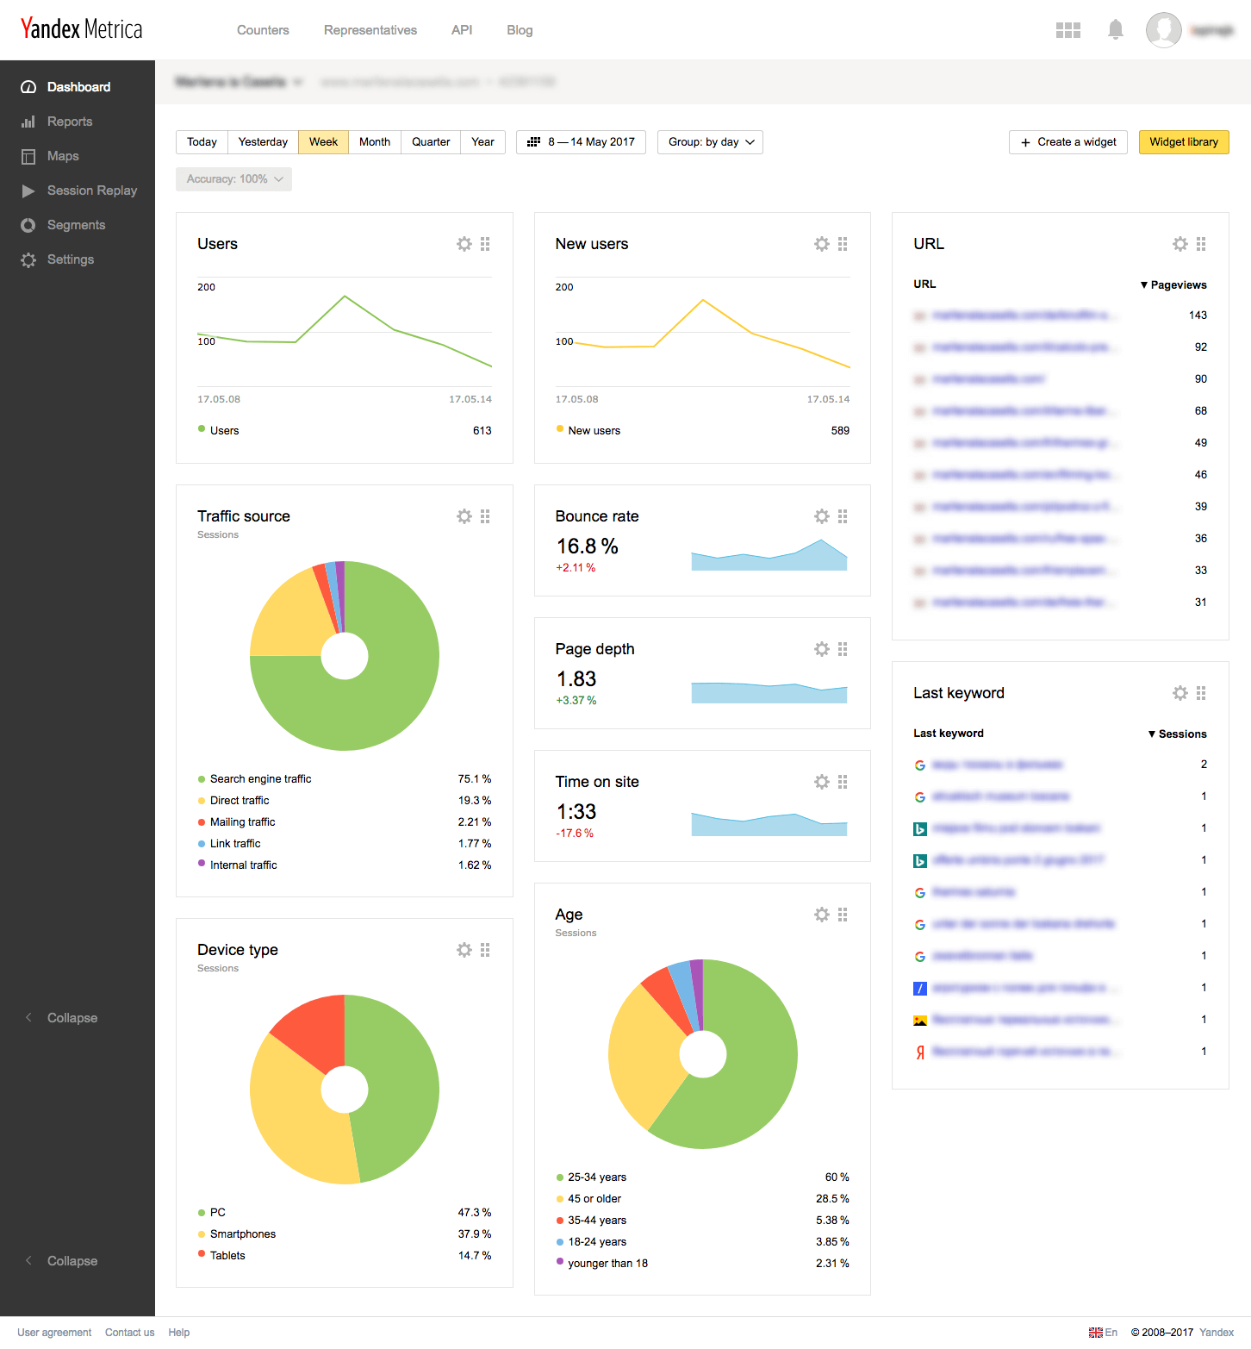Sort Last keyword widget by Sessions

click(1177, 734)
